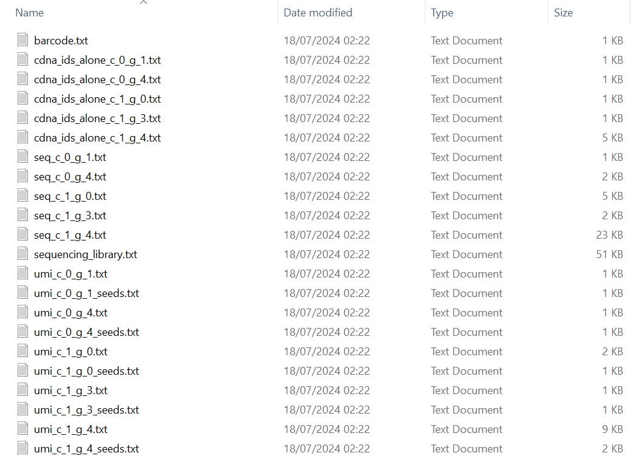Click the seq_c_1_g_0.txt filename

70,196
